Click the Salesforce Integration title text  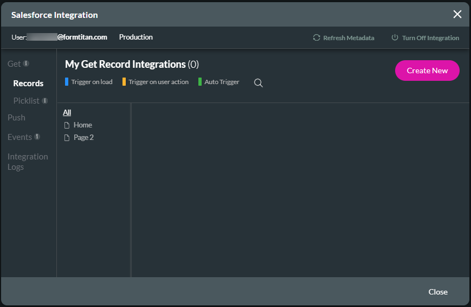[x=54, y=15]
